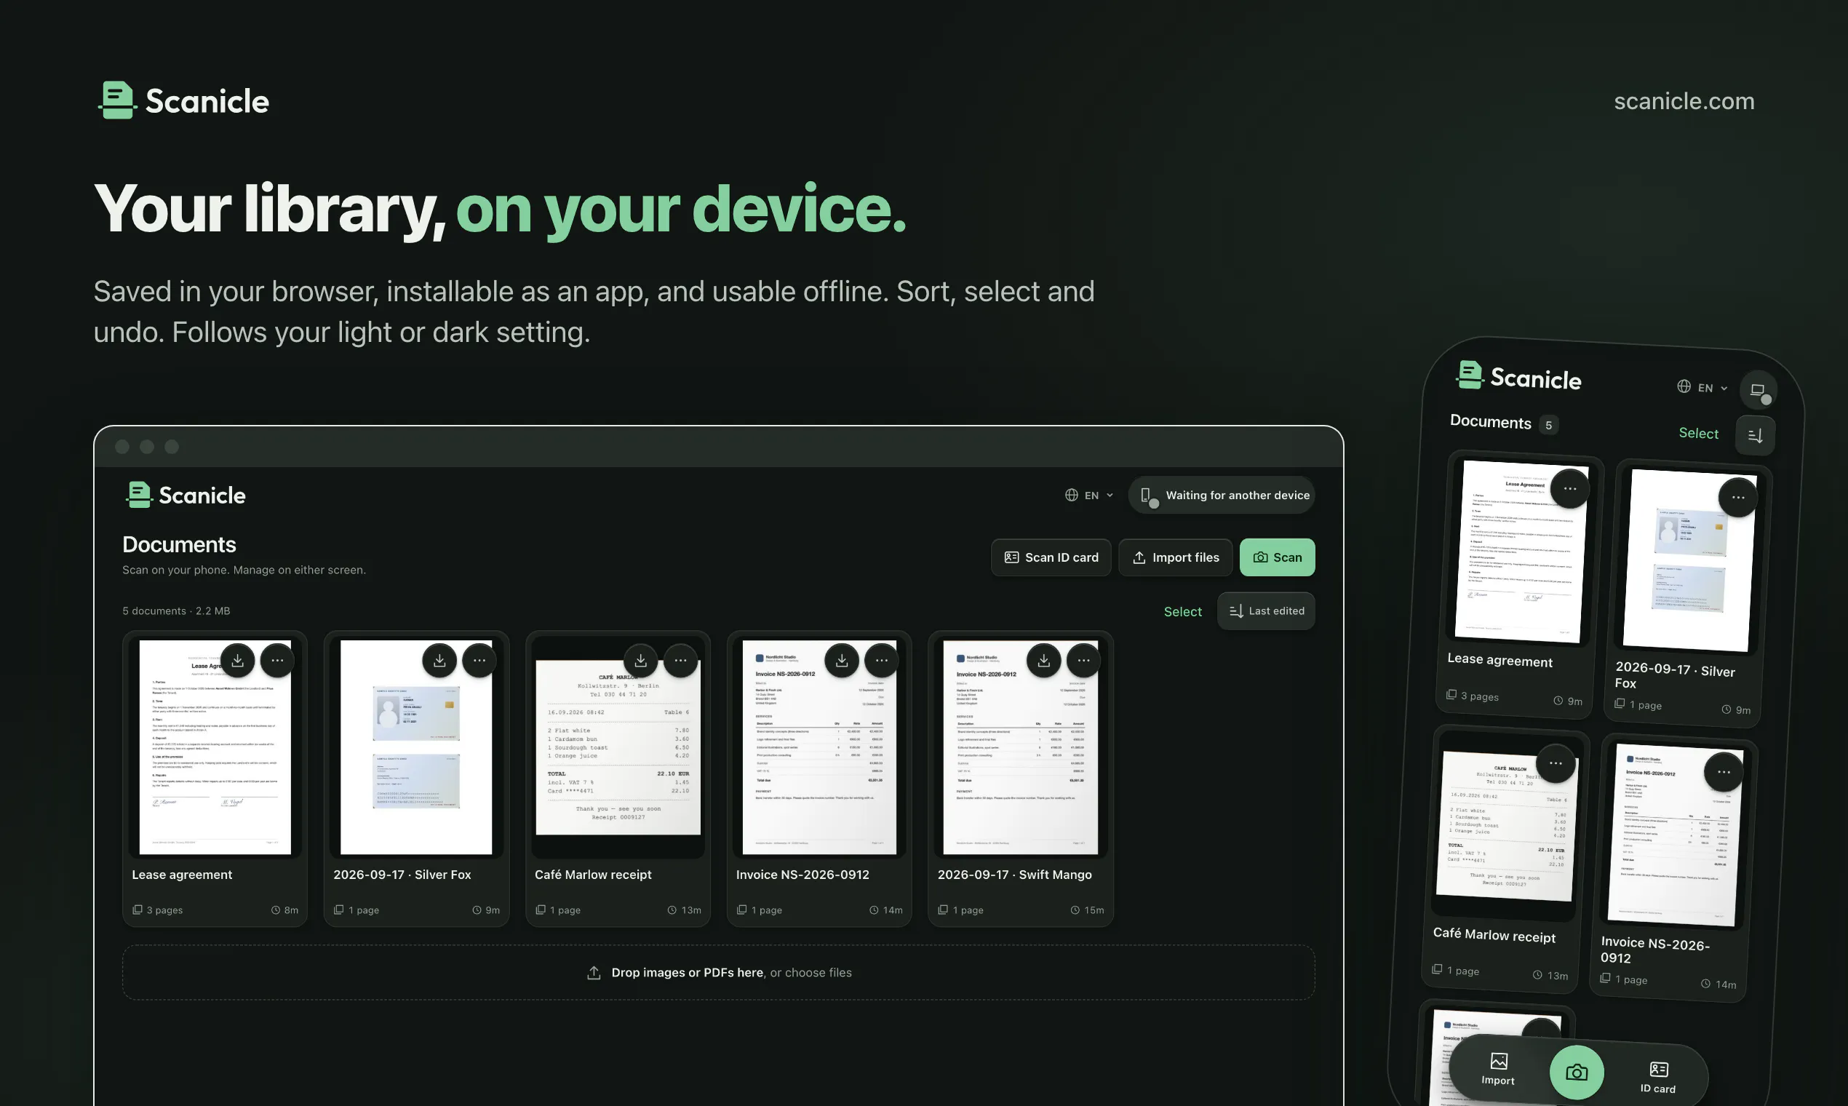
Task: Open the Silver Fox ID card thumbnail on desktop
Action: click(x=417, y=747)
